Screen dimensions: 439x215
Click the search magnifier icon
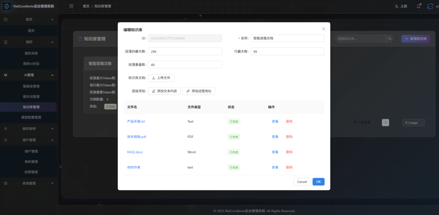pyautogui.click(x=390, y=39)
